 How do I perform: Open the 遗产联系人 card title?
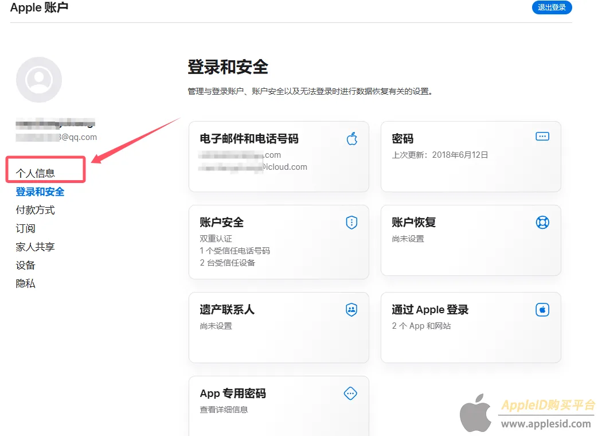pos(227,310)
